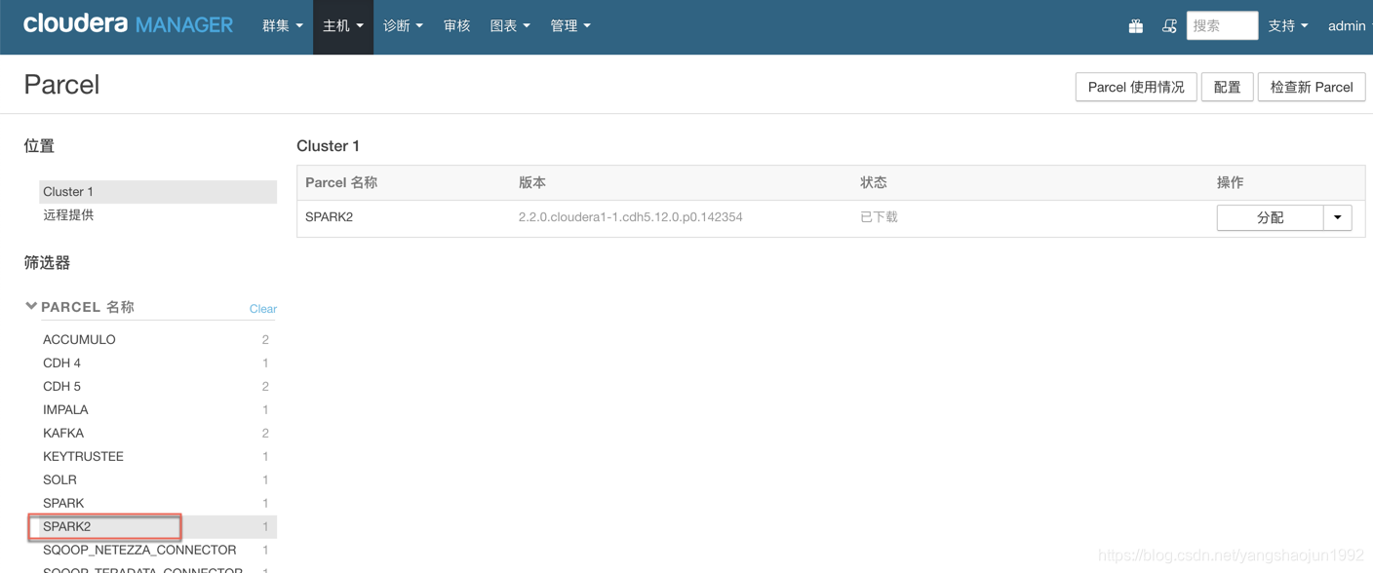The width and height of the screenshot is (1373, 573).
Task: Click the 版本 column header
Action: point(532,183)
